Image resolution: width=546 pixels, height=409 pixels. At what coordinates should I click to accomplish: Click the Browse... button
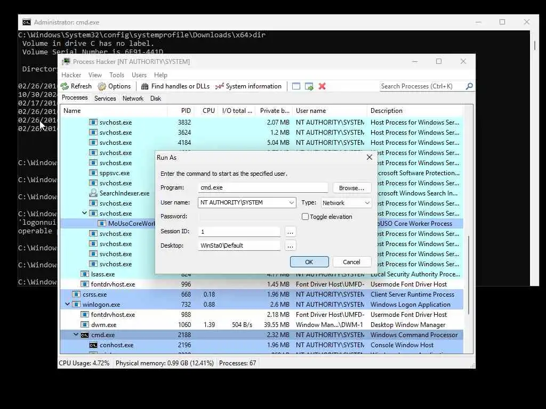tap(352, 188)
